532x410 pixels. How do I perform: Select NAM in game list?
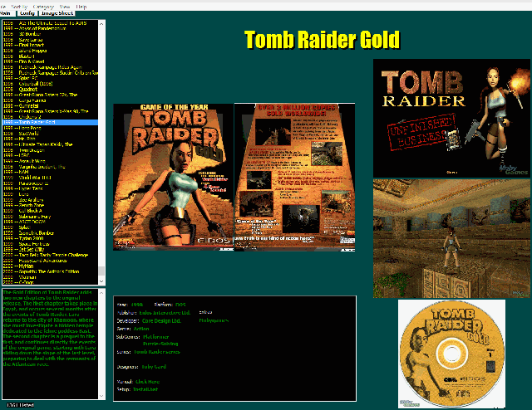[50, 172]
